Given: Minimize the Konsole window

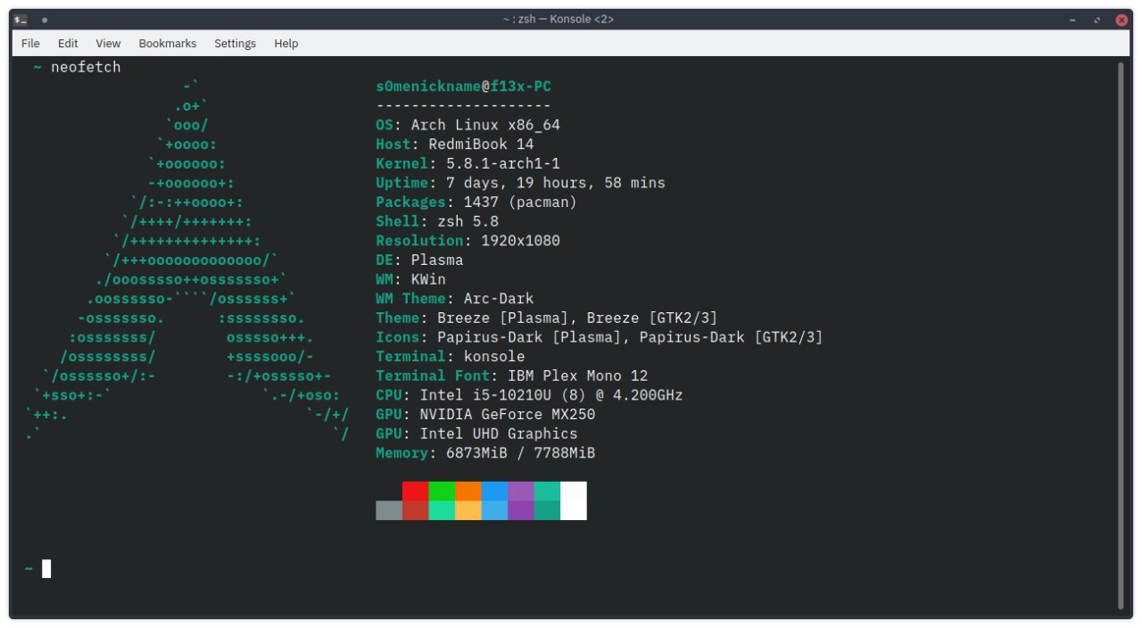Looking at the screenshot, I should click(1073, 19).
